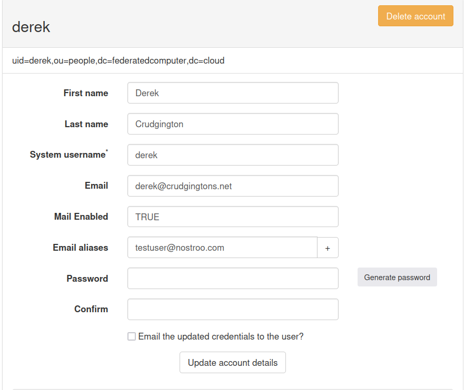
Task: Click the Email field showing derek@crudgingtons.net
Action: point(233,186)
